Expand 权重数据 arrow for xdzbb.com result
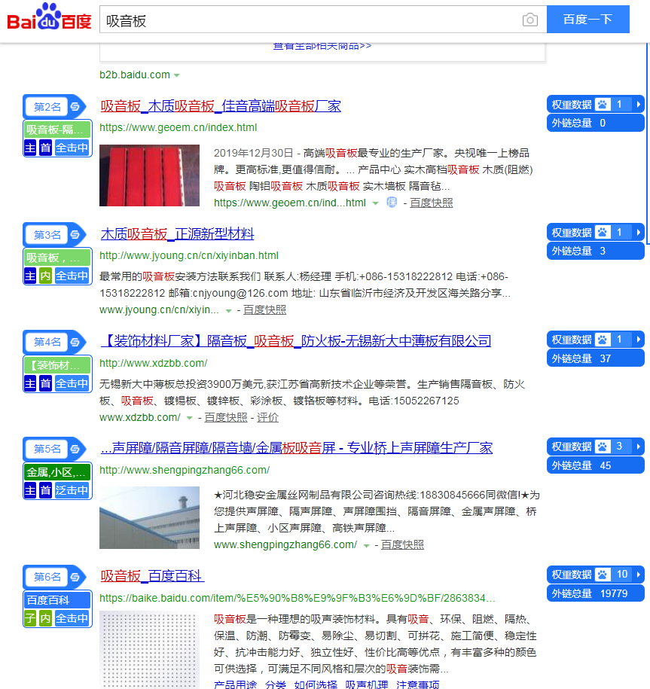This screenshot has height=689, width=650. 638,340
